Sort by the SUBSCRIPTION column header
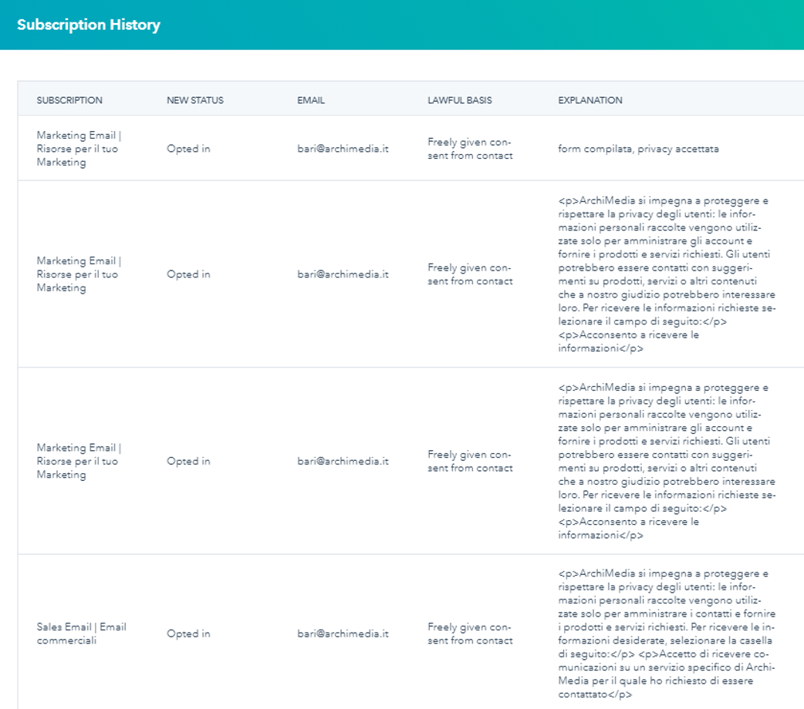 pos(69,100)
